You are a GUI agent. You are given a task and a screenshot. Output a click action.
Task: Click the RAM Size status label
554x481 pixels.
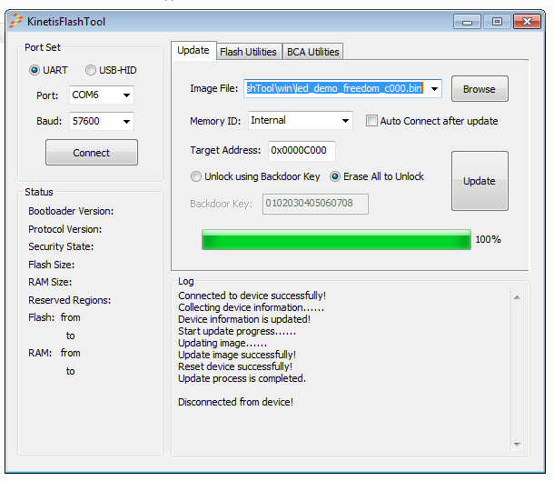[x=50, y=282]
